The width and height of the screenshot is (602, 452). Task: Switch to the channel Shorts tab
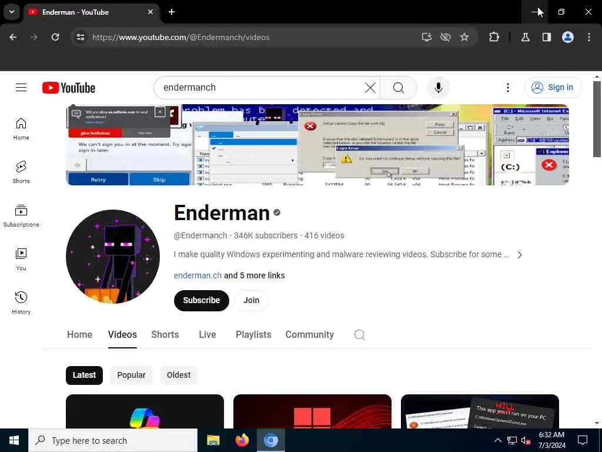pos(165,335)
